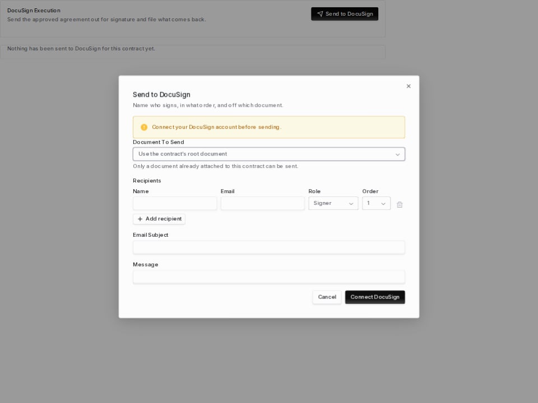Open the recipient Order dropdown
This screenshot has width=538, height=403.
tap(376, 203)
